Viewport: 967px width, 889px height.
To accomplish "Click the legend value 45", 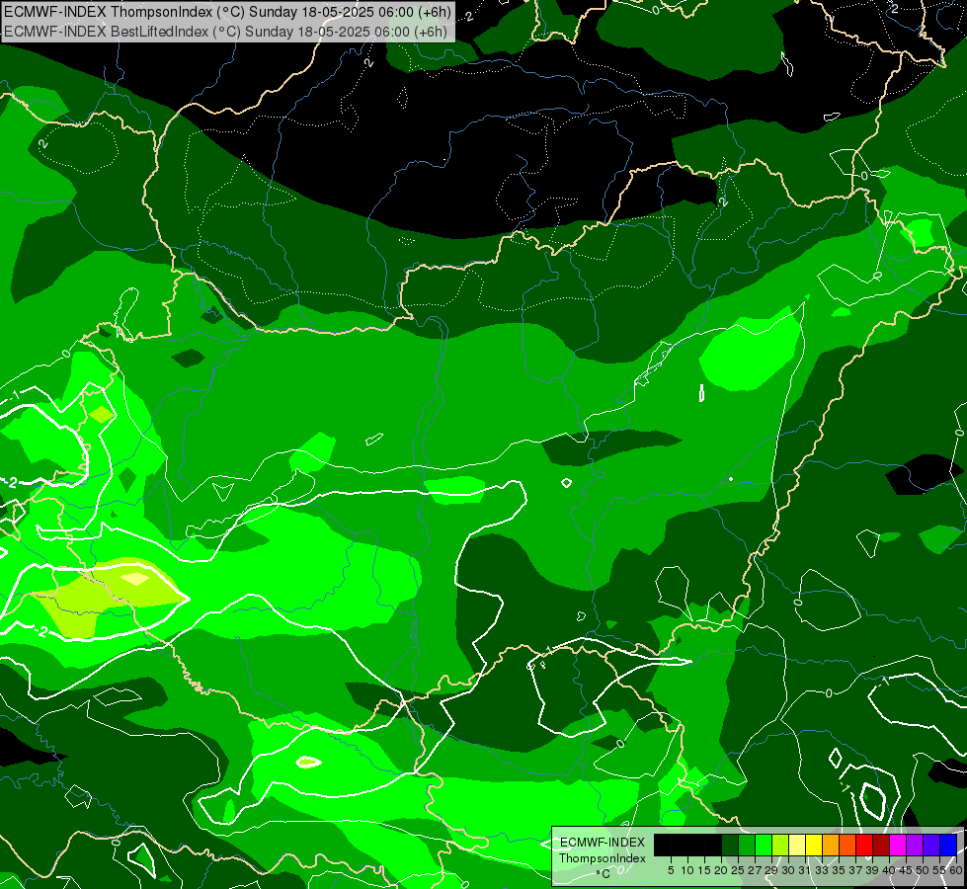I will [906, 870].
